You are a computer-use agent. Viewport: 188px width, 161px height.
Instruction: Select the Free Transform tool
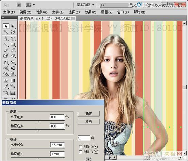pos(13,68)
